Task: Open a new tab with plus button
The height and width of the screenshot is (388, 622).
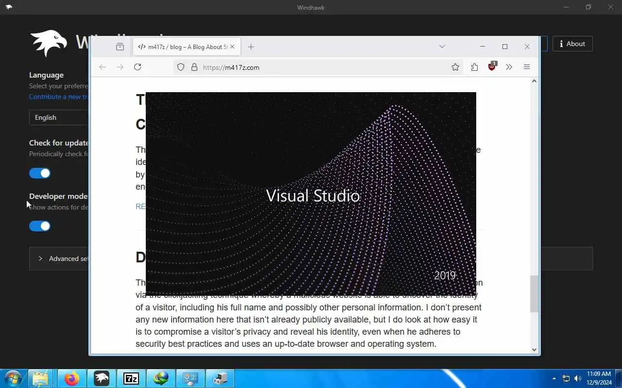Action: [251, 47]
